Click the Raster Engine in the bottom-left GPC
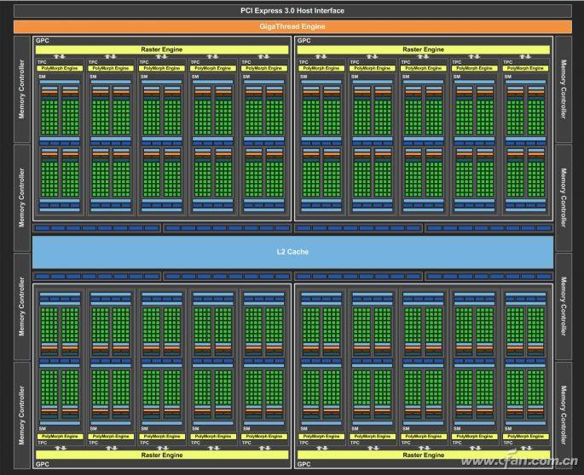This screenshot has height=475, width=584. pyautogui.click(x=161, y=455)
